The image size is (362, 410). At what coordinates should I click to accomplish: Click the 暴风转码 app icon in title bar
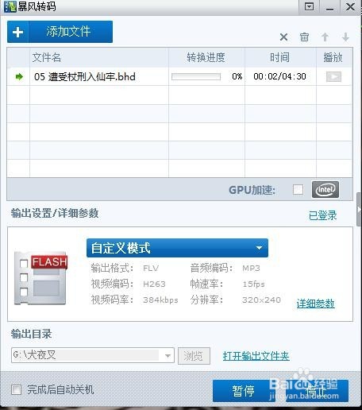10,6
